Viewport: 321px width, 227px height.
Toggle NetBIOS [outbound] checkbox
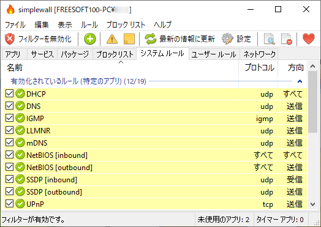[x=9, y=167]
